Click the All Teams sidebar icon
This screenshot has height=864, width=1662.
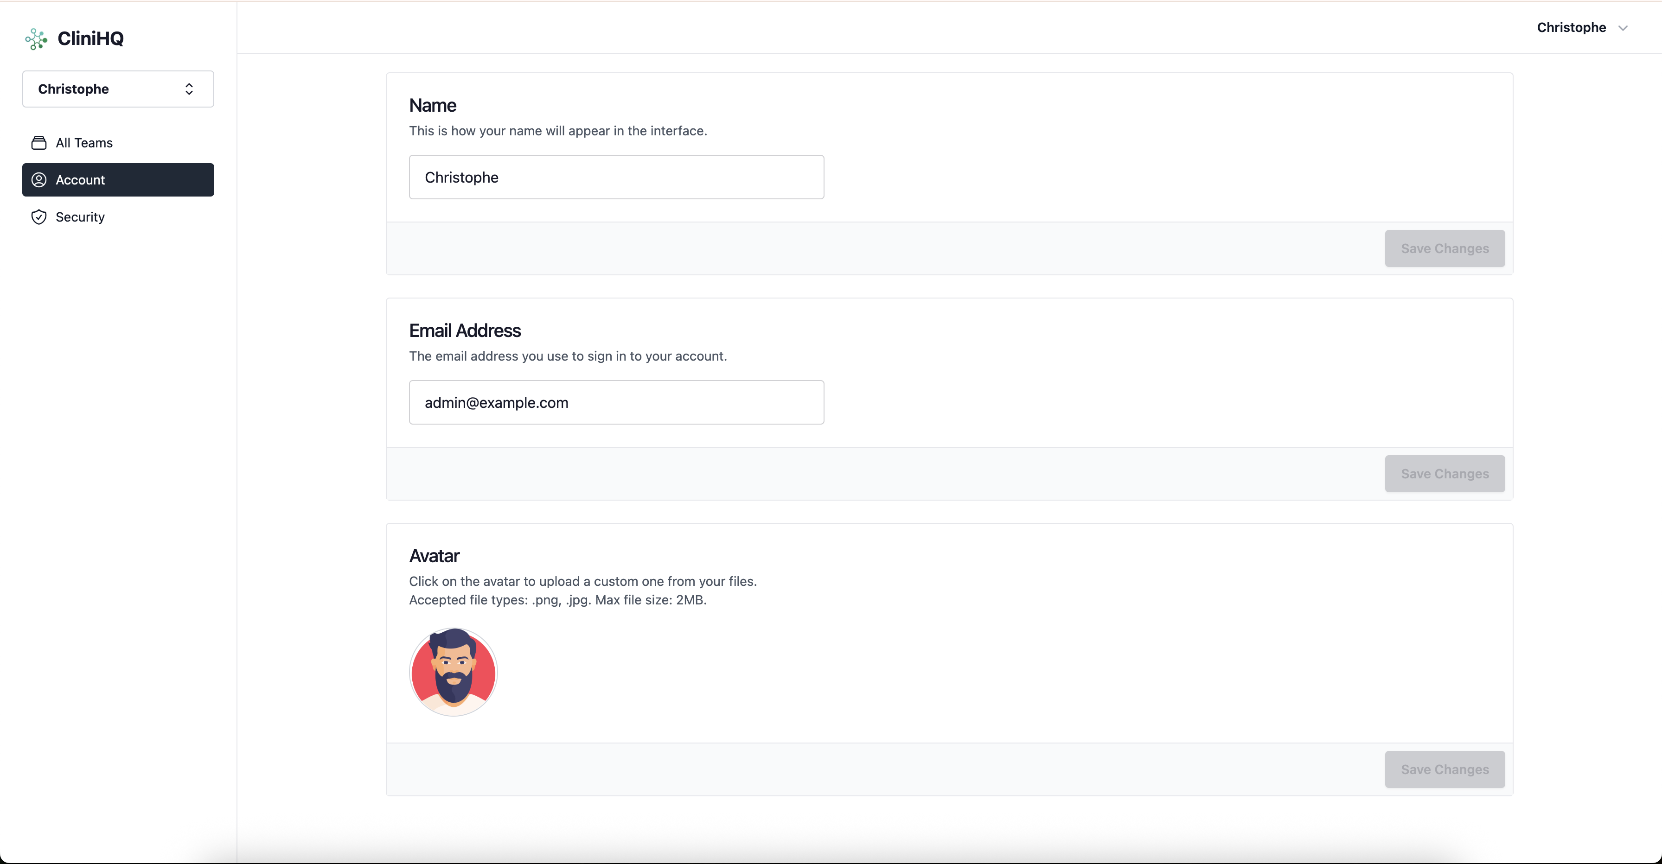point(38,143)
